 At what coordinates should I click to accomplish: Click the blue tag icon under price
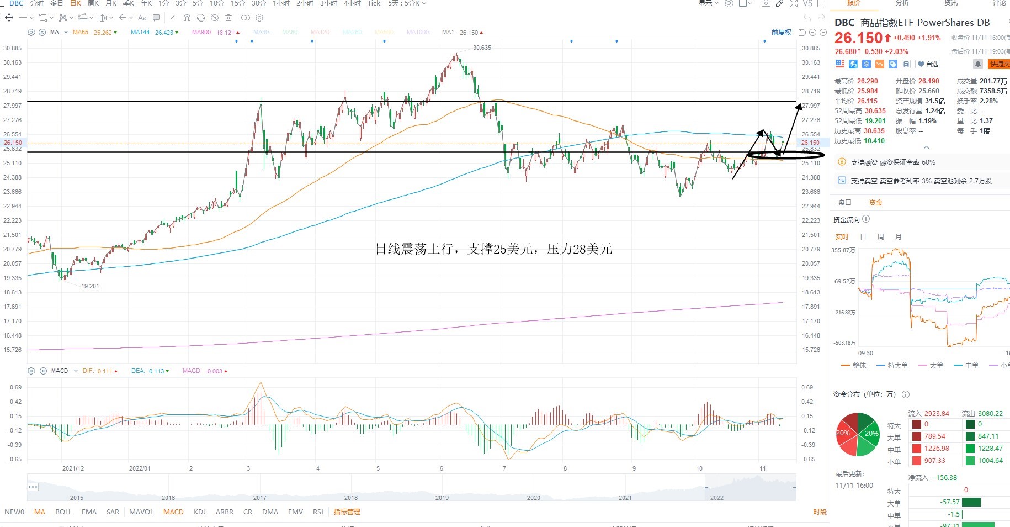[x=893, y=64]
